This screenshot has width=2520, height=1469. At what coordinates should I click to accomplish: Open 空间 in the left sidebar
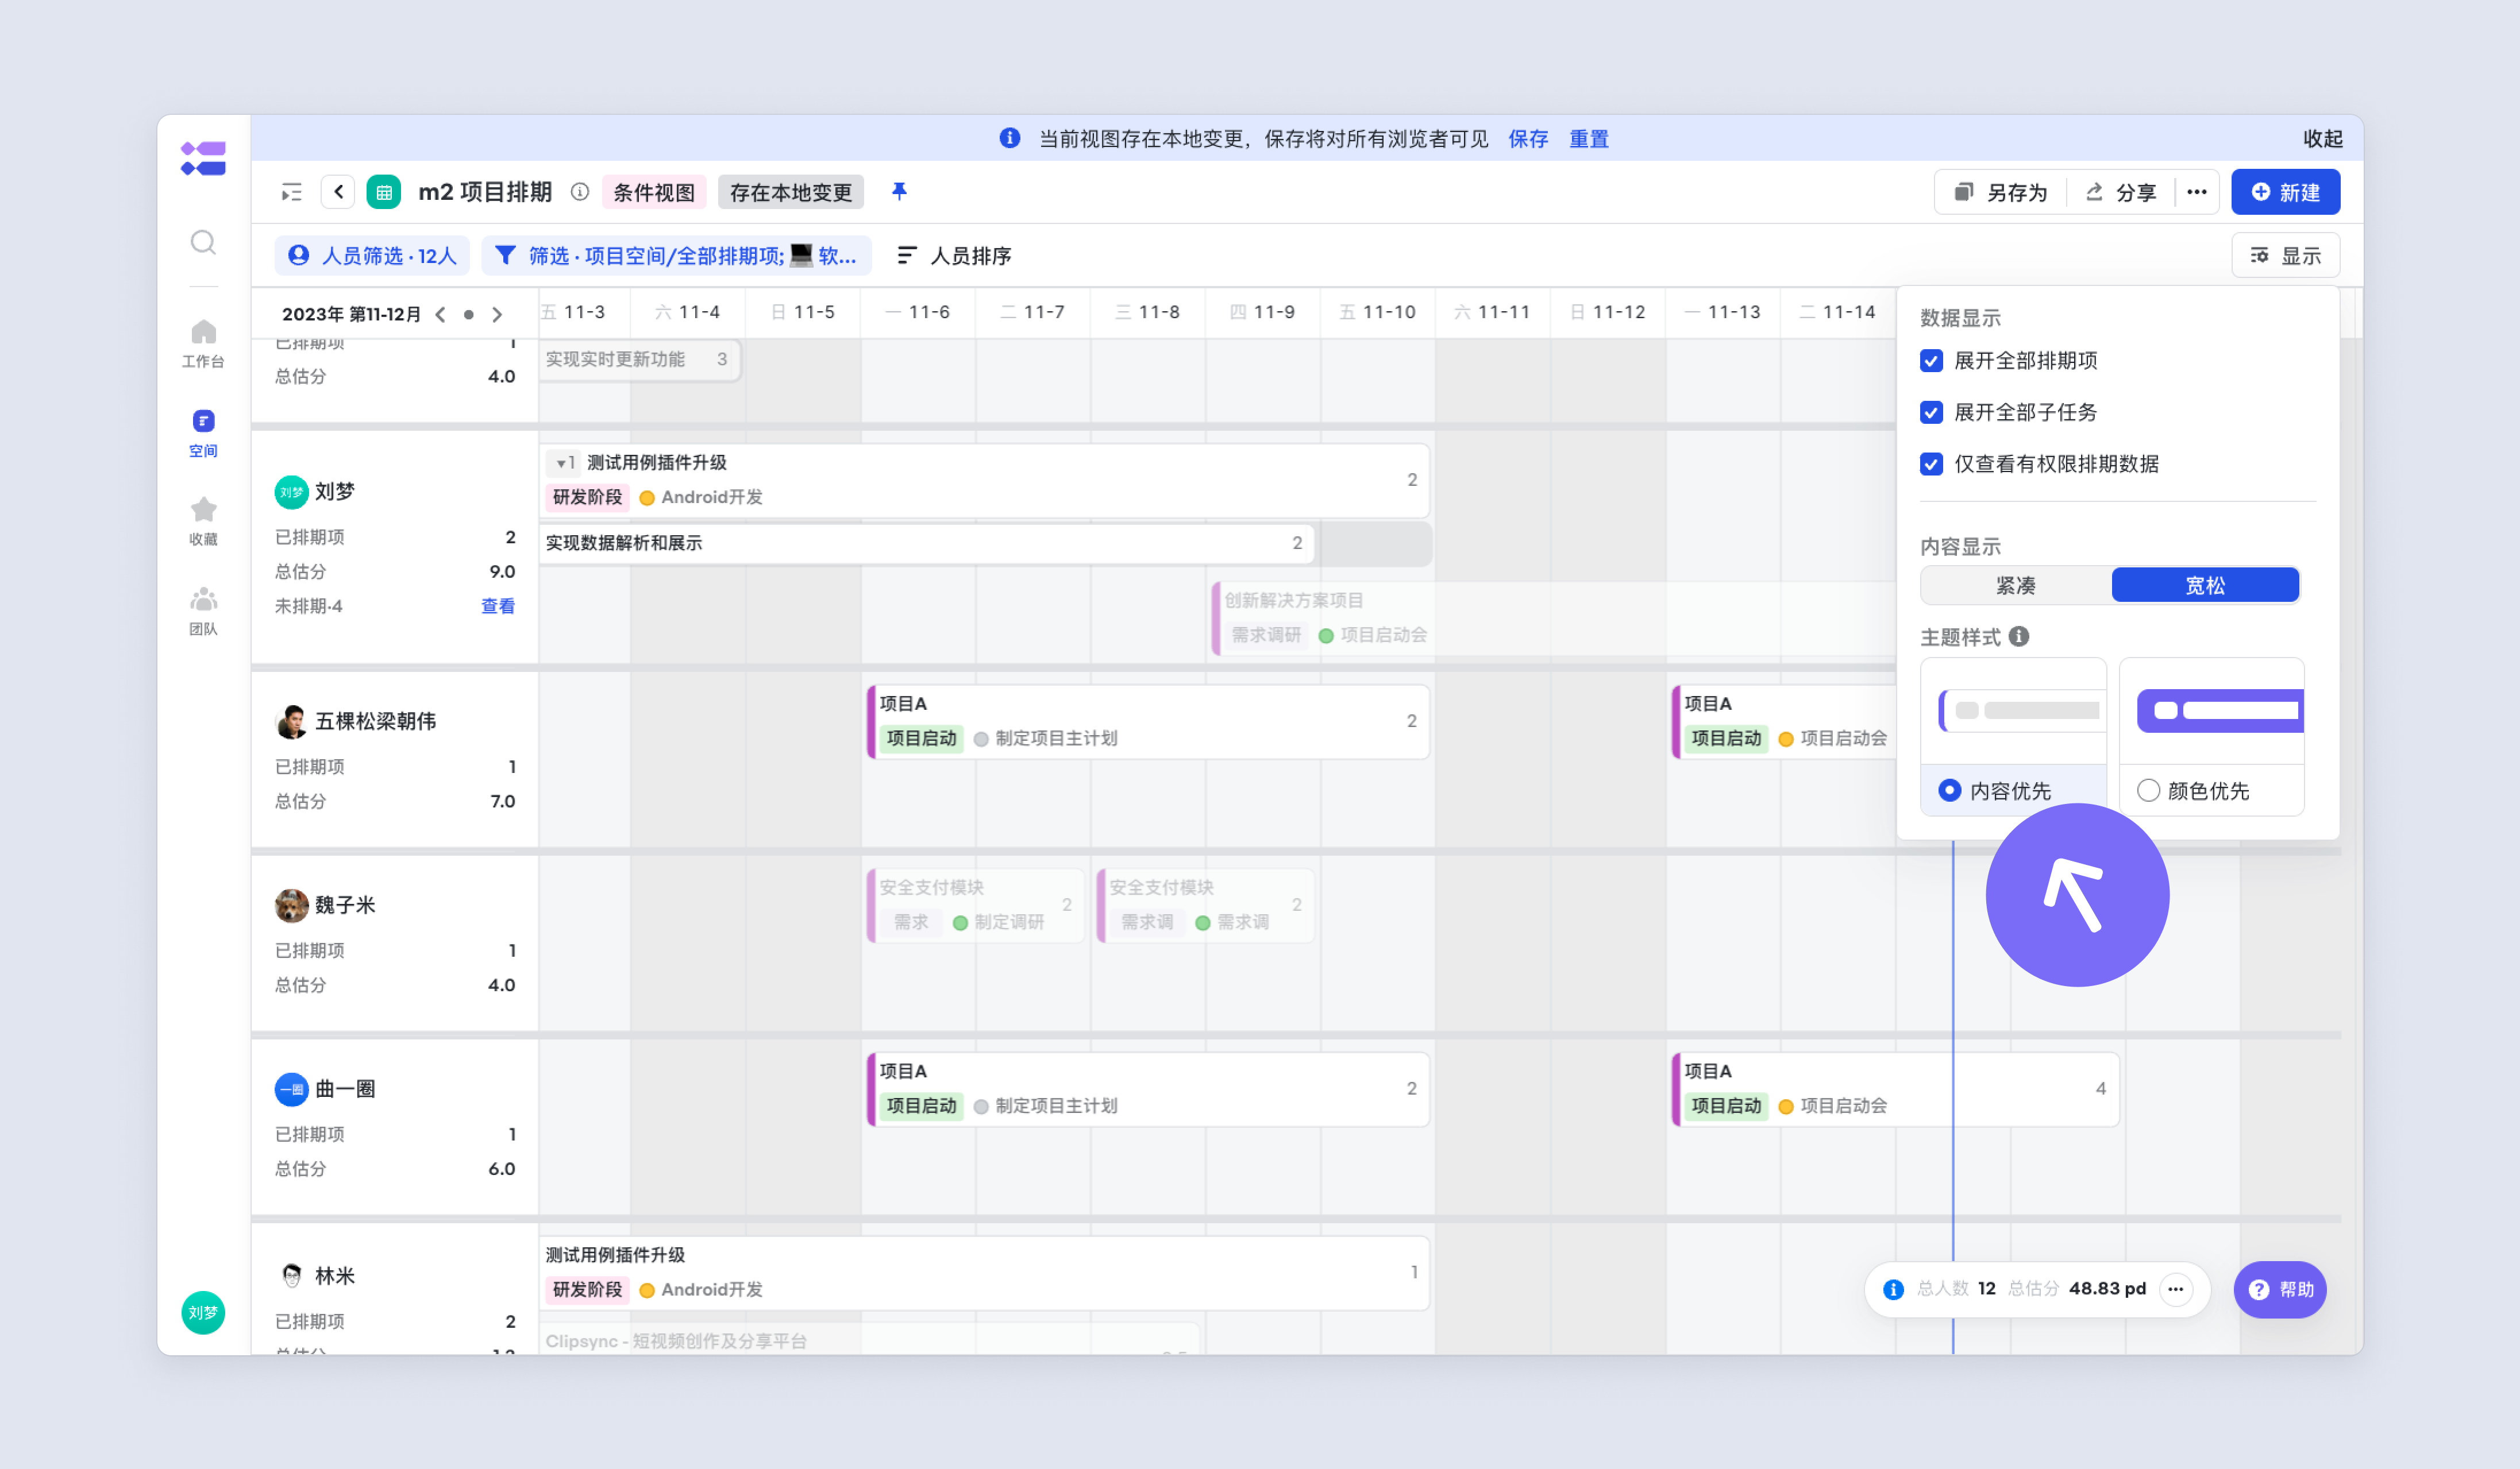coord(203,432)
